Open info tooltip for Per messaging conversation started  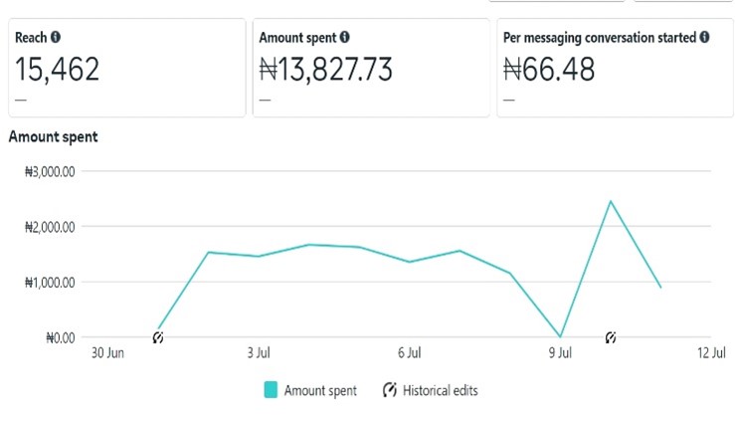click(704, 37)
